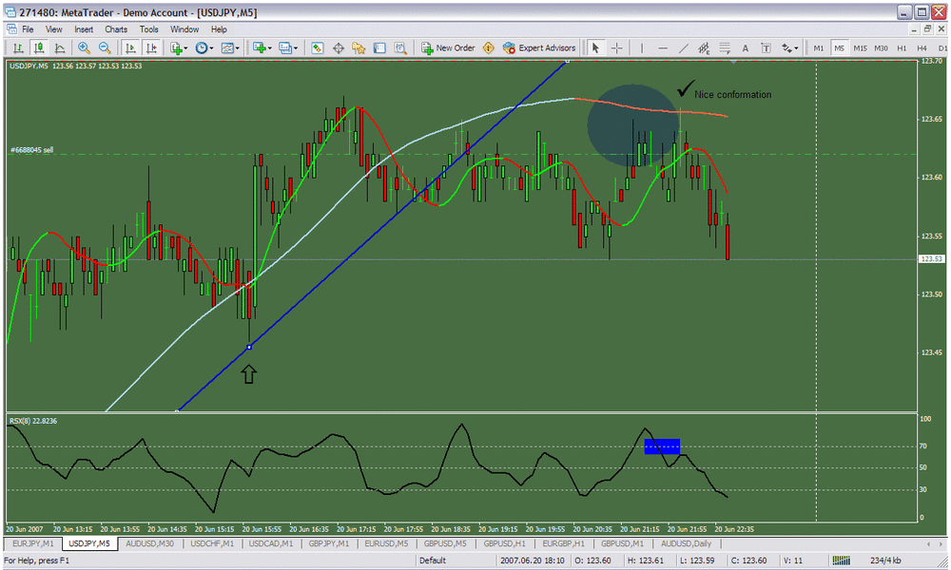The height and width of the screenshot is (570, 951).
Task: Open the Navigator window
Action: (x=359, y=47)
